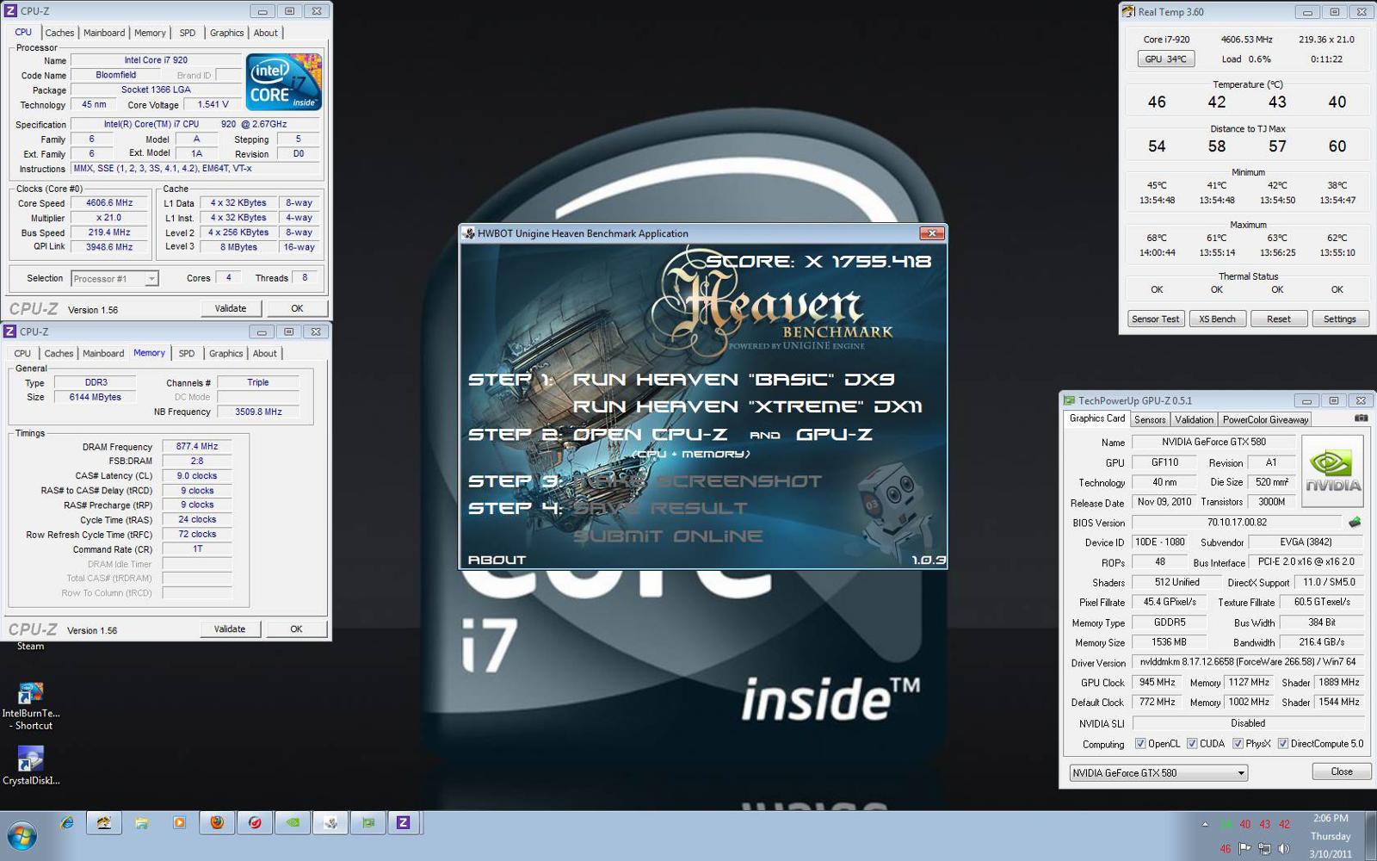Click the Intel Core i7 logo in CPU-Z
The width and height of the screenshot is (1377, 861).
tap(283, 82)
